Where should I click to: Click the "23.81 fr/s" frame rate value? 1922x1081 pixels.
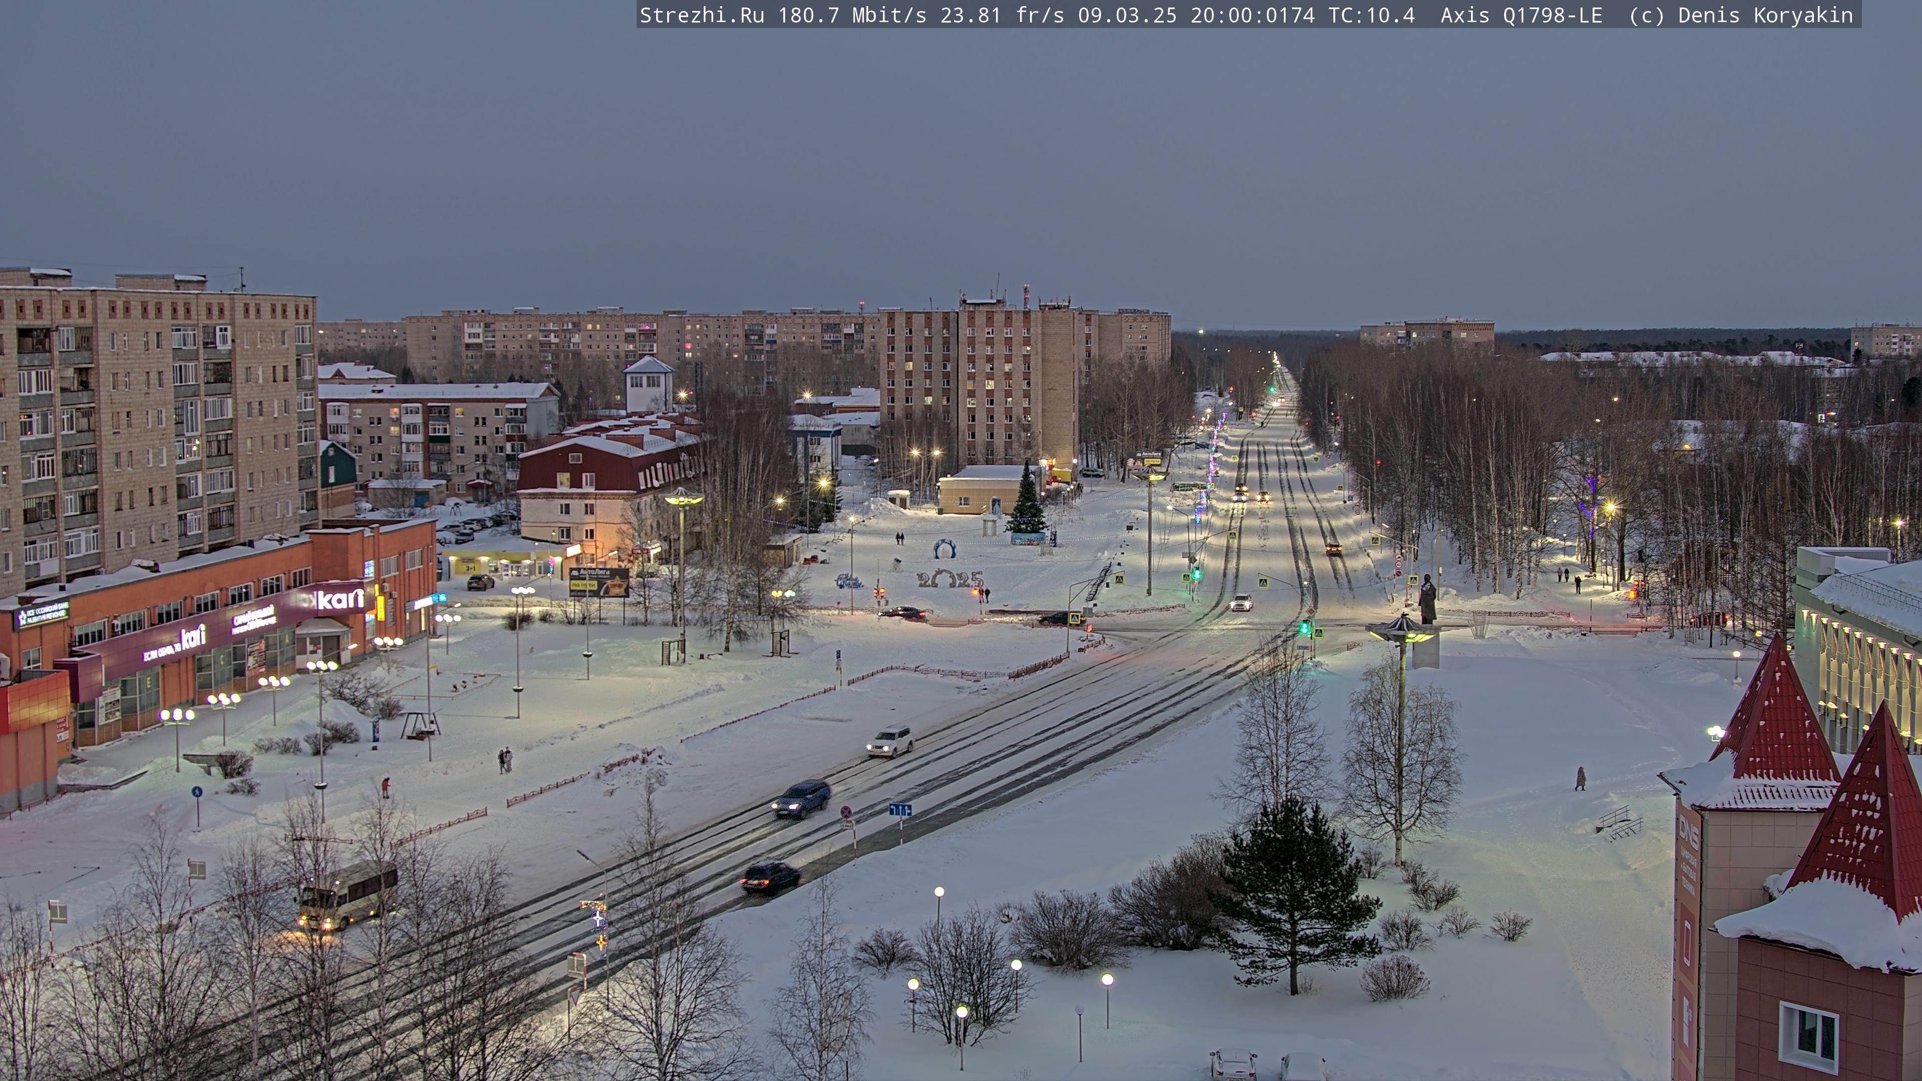(x=1002, y=15)
